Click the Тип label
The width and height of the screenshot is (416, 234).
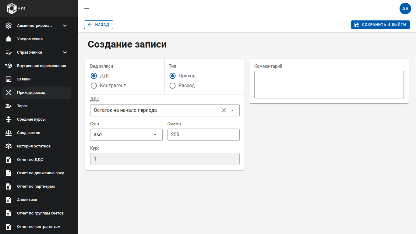point(173,66)
